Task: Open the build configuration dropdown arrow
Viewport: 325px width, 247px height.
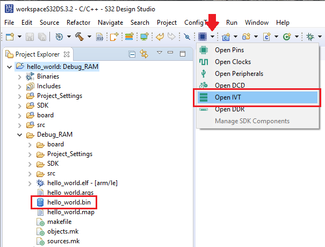Action: click(69, 37)
